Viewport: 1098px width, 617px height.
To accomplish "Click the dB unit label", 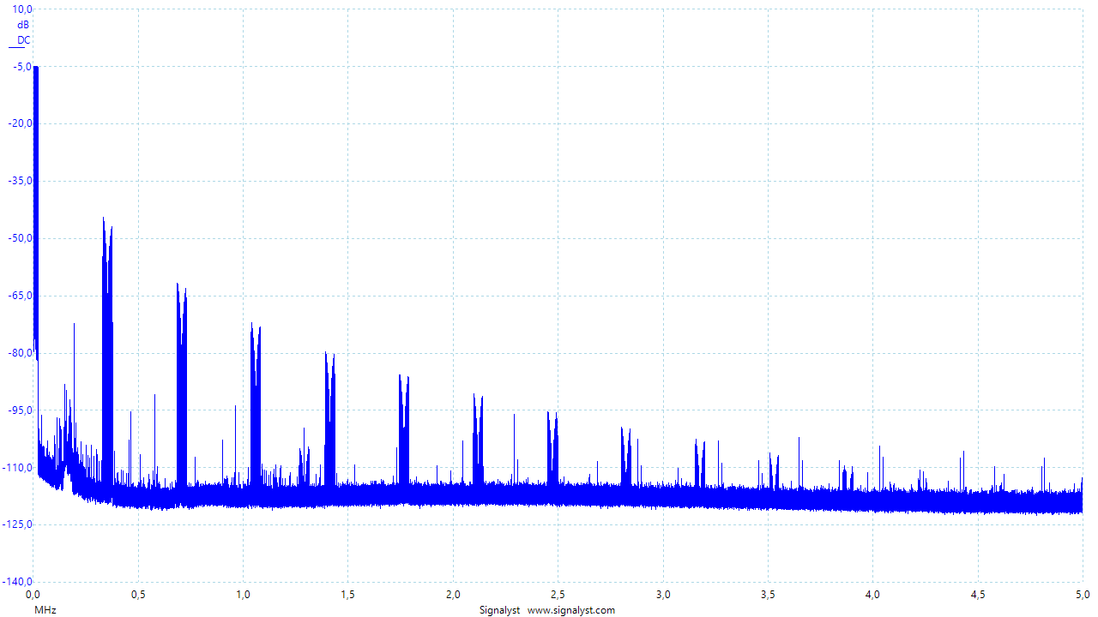I will pos(23,25).
